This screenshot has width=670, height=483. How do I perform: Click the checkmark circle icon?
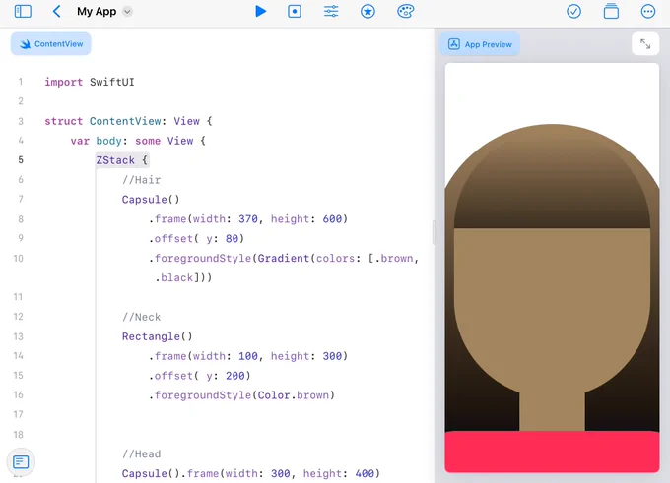[573, 11]
